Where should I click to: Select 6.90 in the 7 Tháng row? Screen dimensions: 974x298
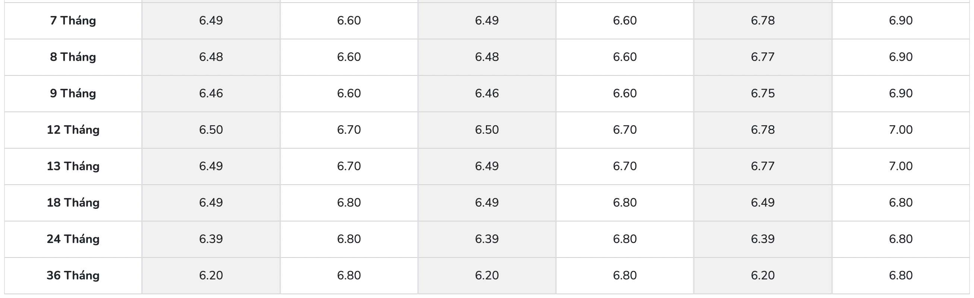point(901,20)
